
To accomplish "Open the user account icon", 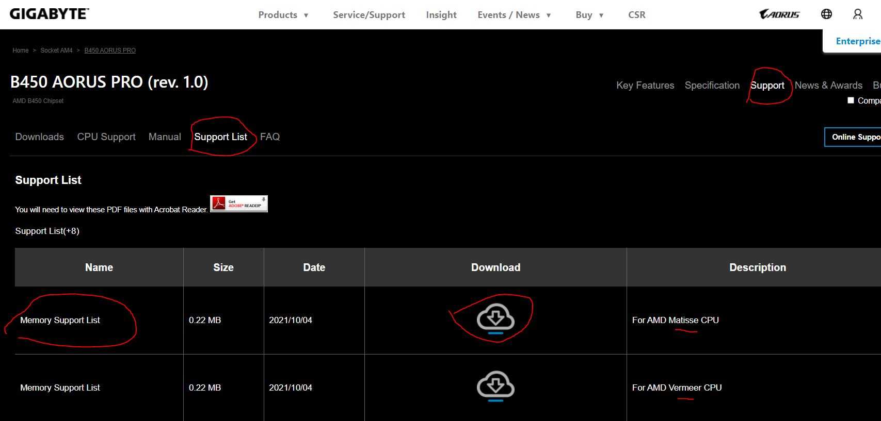I will 857,14.
